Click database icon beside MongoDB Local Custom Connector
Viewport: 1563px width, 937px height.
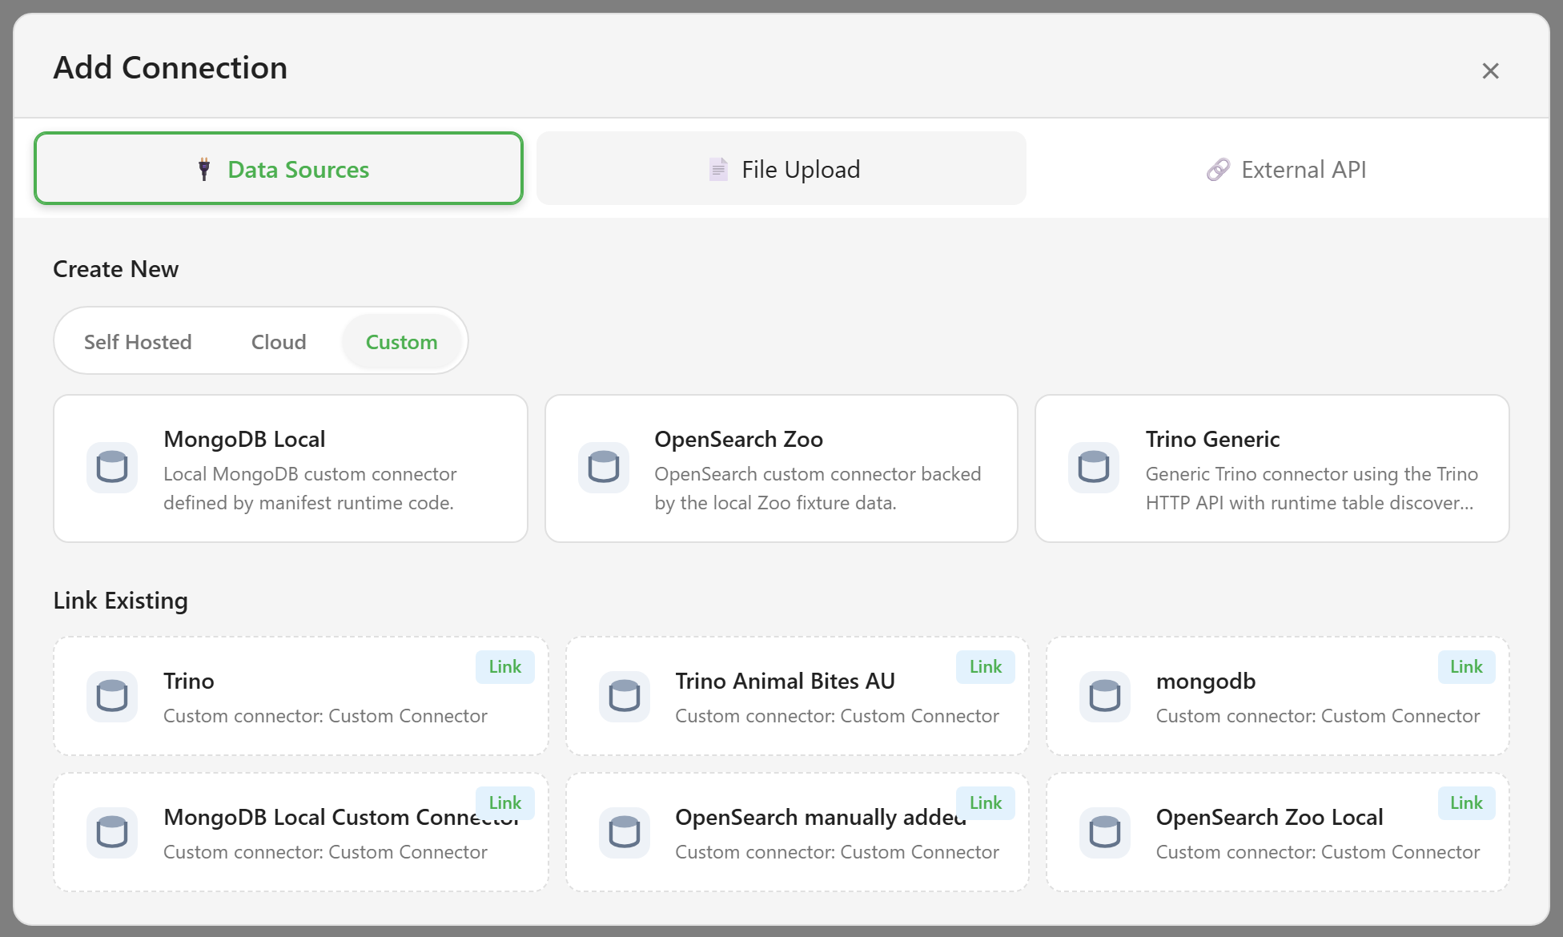(x=112, y=833)
